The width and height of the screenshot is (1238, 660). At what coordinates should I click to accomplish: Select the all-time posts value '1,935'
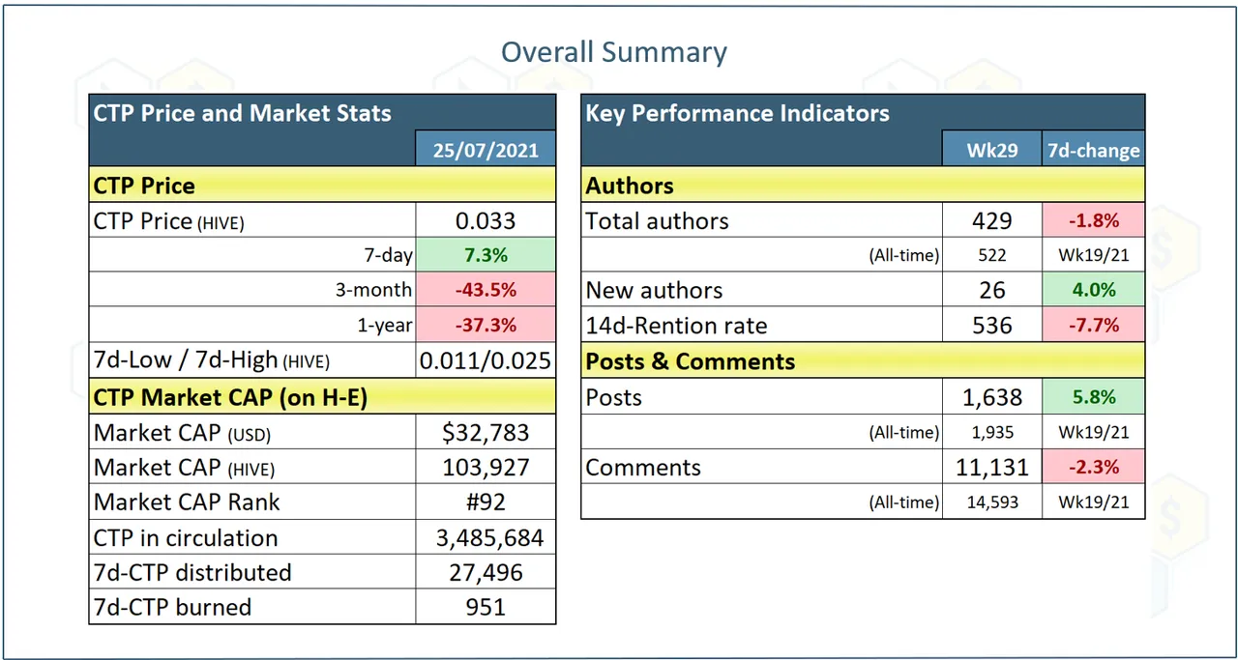coord(991,432)
